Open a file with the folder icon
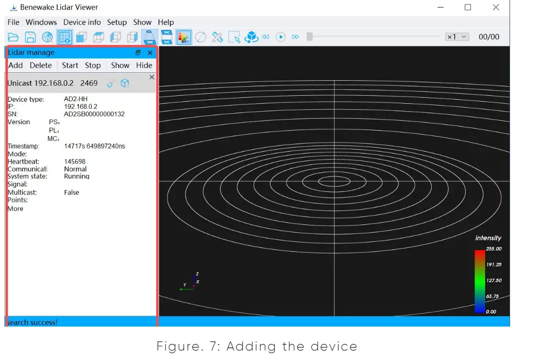The height and width of the screenshot is (356, 538). pos(13,37)
